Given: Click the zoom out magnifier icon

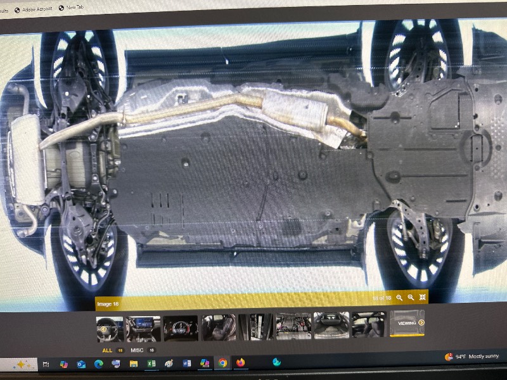Looking at the screenshot, I should (411, 297).
